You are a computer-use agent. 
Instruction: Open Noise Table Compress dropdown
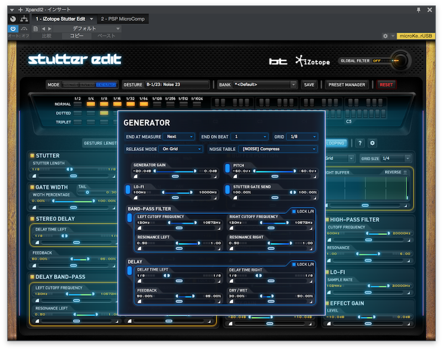coord(278,149)
